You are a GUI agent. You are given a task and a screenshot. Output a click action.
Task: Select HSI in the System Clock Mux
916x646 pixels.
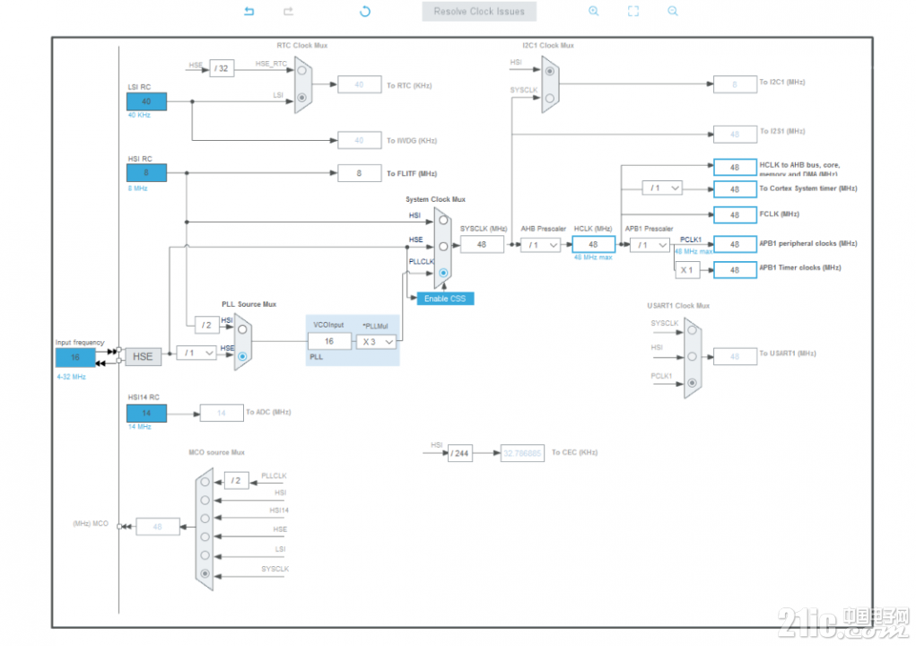tap(444, 220)
